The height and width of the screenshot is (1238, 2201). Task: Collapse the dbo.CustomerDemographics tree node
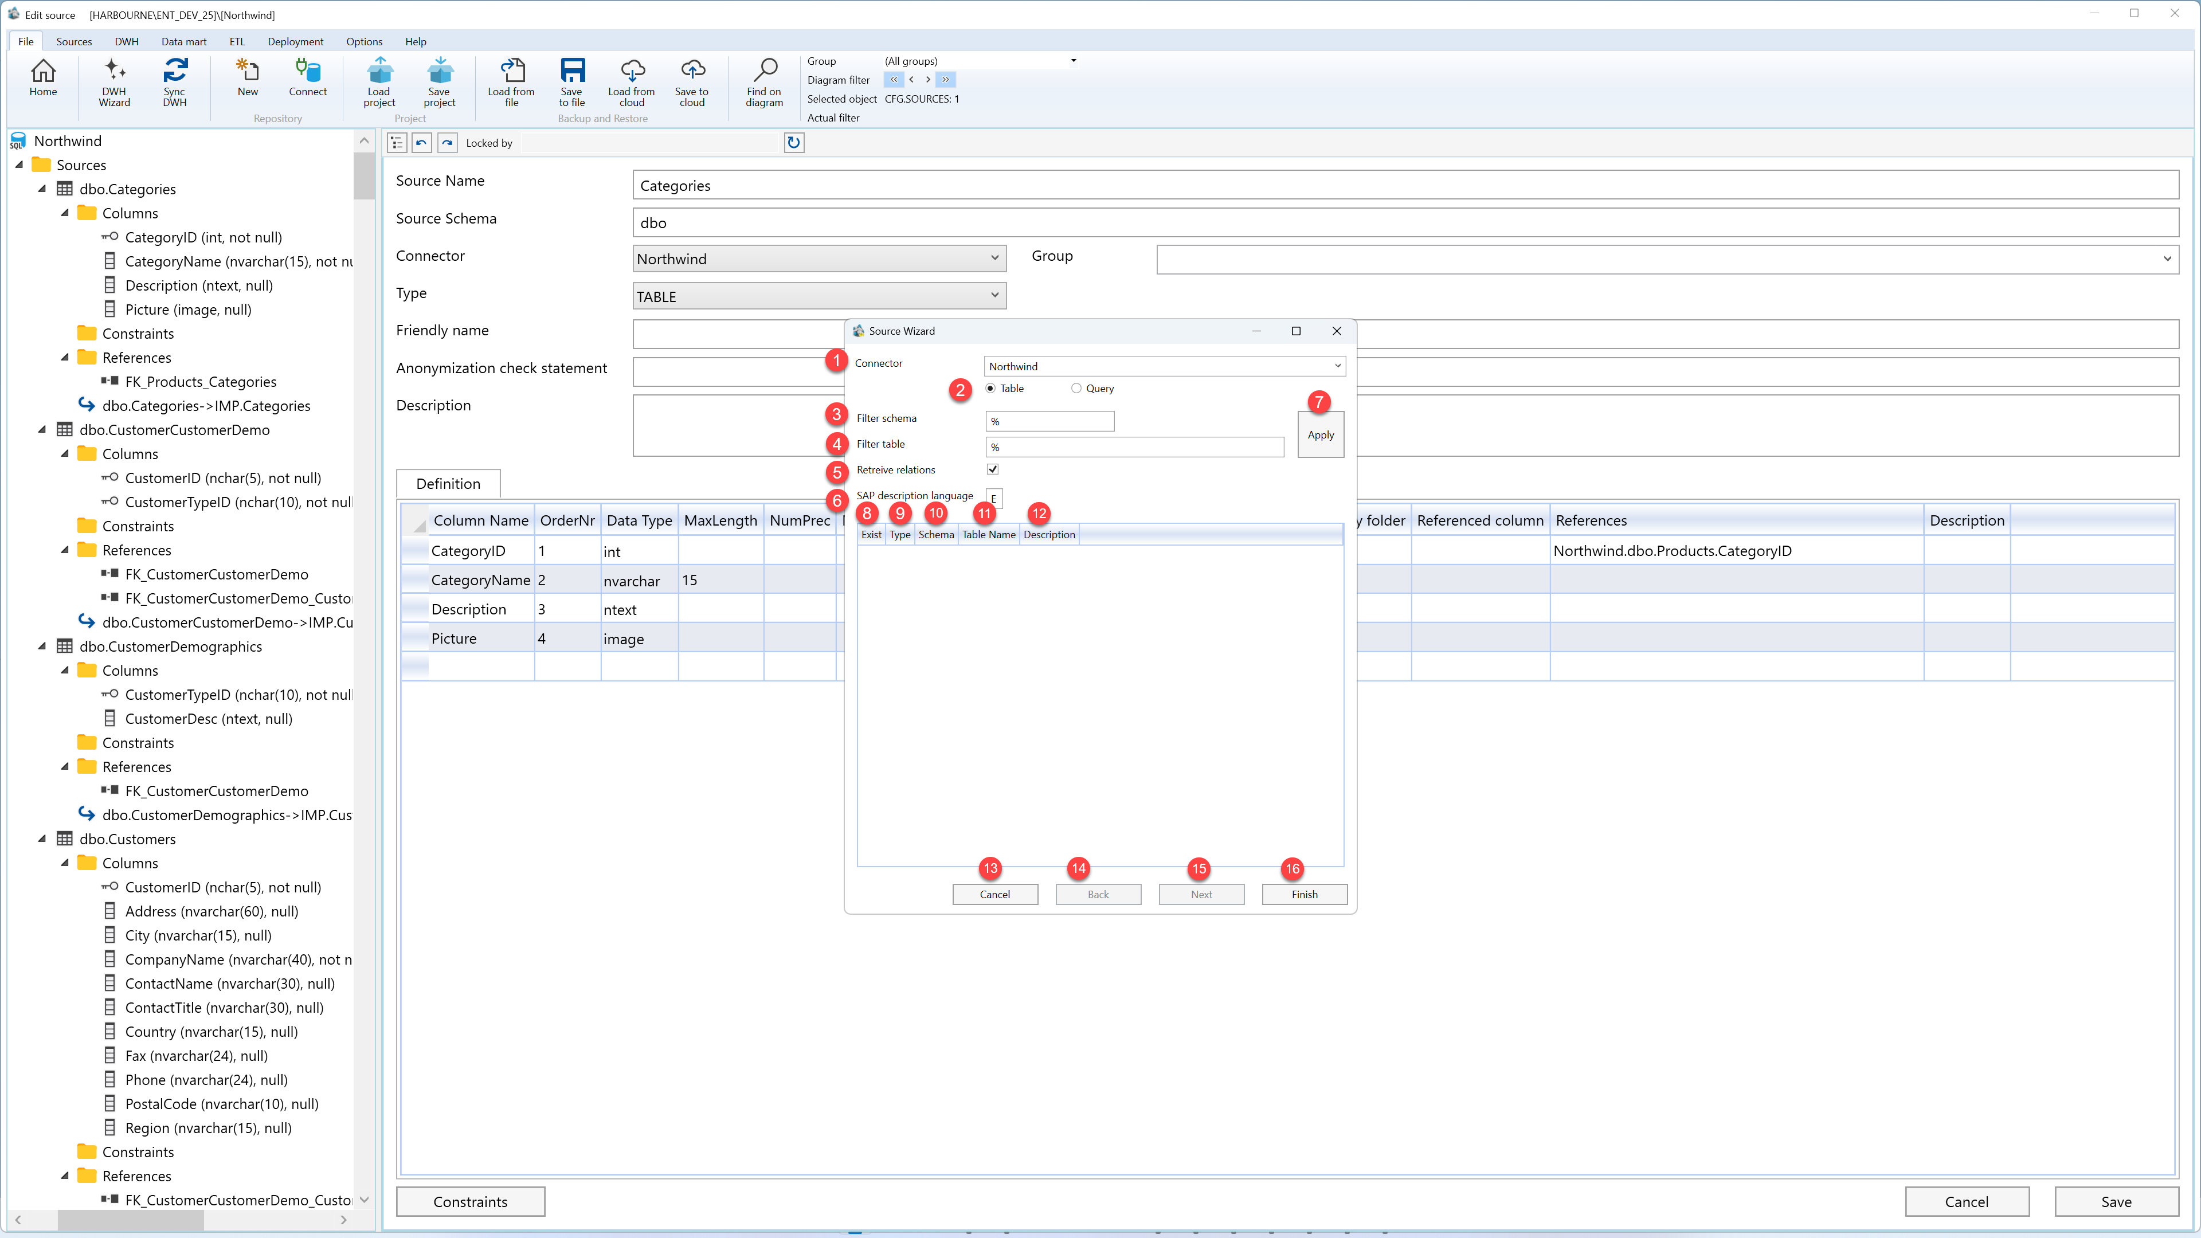[42, 646]
